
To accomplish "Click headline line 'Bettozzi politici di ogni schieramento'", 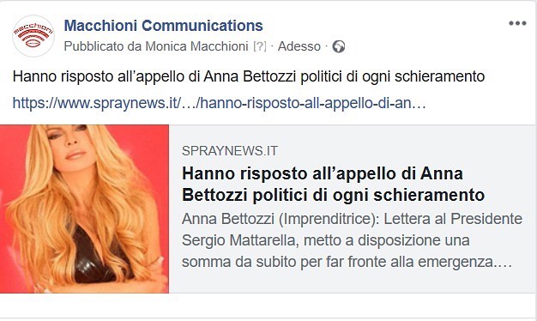I will tap(333, 195).
